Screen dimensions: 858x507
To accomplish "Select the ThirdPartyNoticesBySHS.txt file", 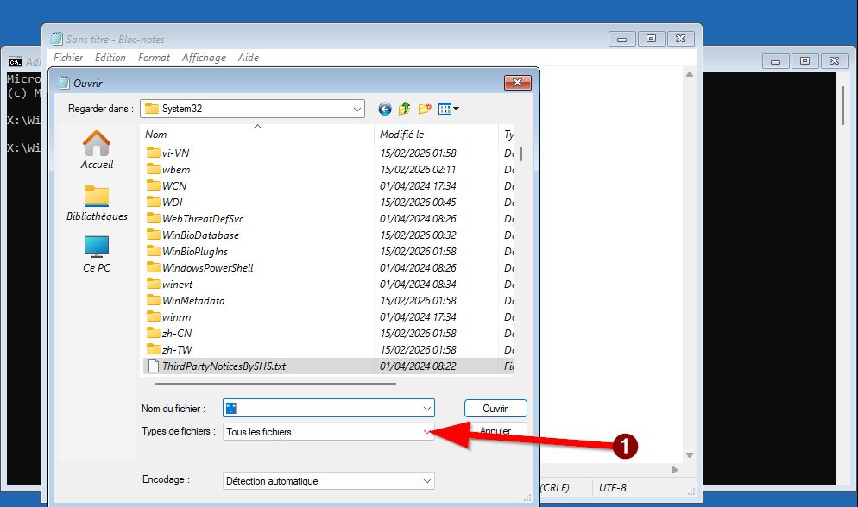I will tap(224, 366).
